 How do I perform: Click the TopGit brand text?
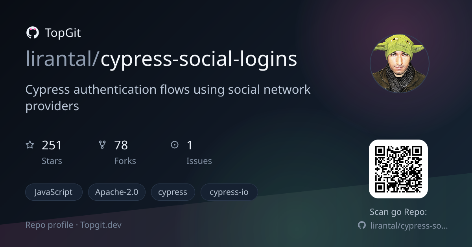[x=63, y=33]
